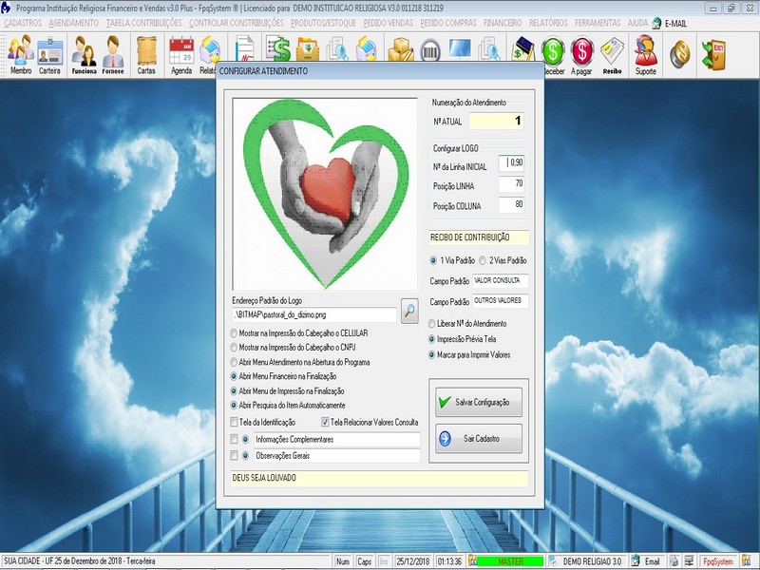Image resolution: width=760 pixels, height=570 pixels.
Task: Click the DEUS SEJA LOUVADO message field
Action: [x=379, y=478]
